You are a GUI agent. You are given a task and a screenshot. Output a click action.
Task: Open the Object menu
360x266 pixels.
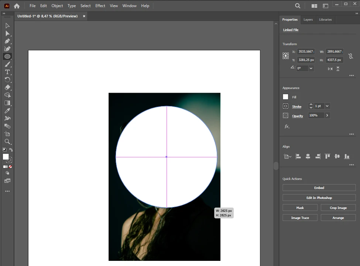[x=57, y=6]
